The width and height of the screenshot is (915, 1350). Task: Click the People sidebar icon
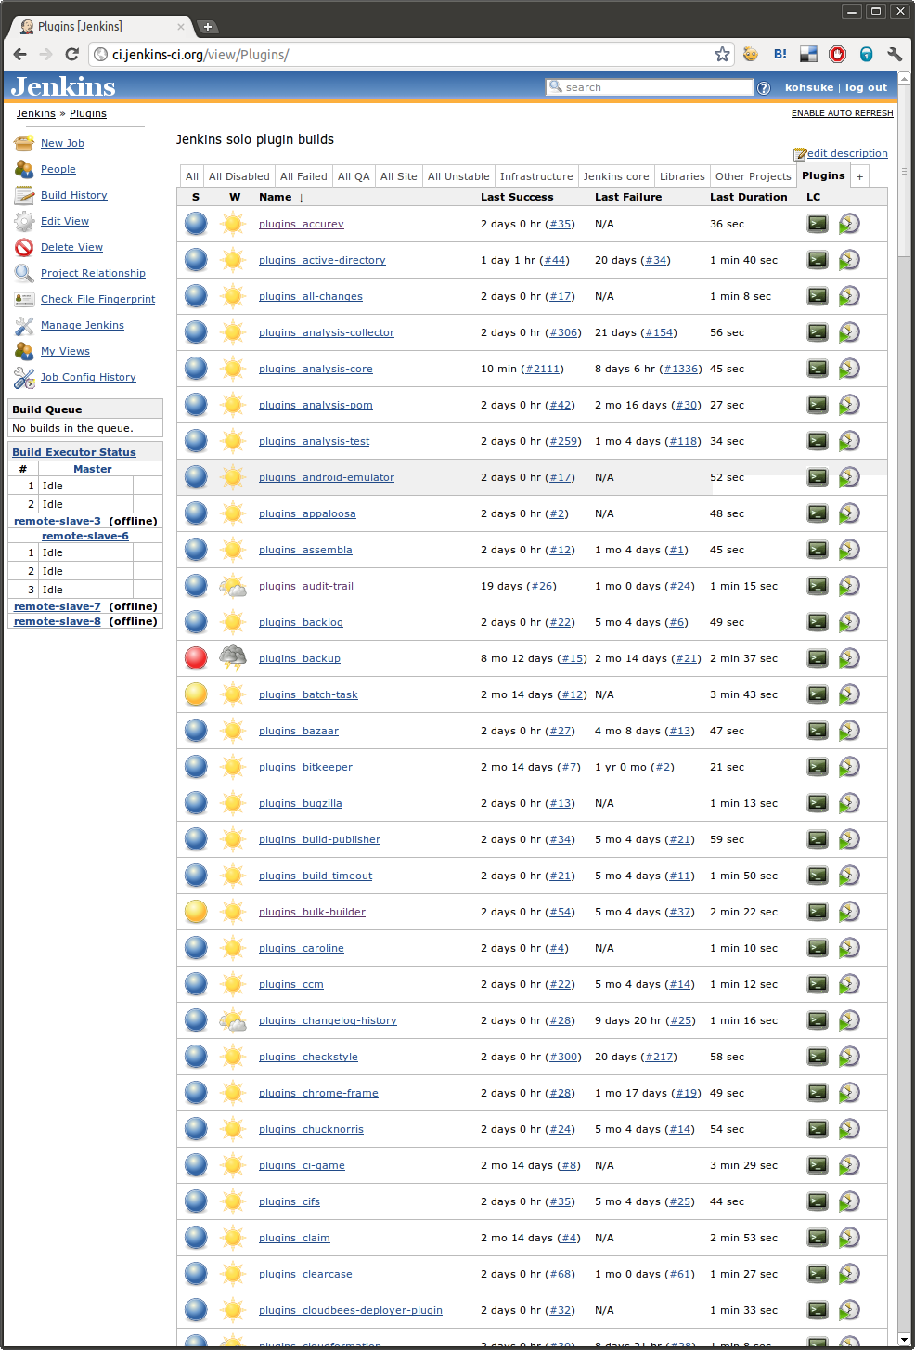click(x=24, y=169)
